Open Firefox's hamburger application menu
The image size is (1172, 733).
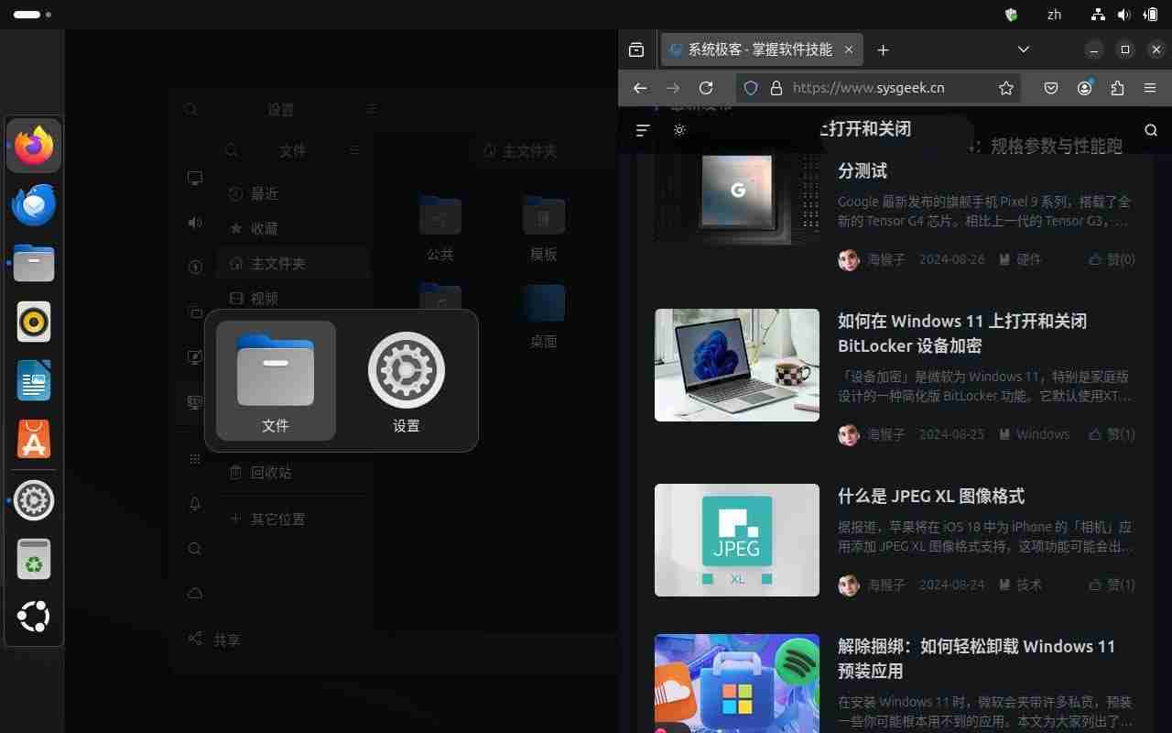tap(1150, 88)
